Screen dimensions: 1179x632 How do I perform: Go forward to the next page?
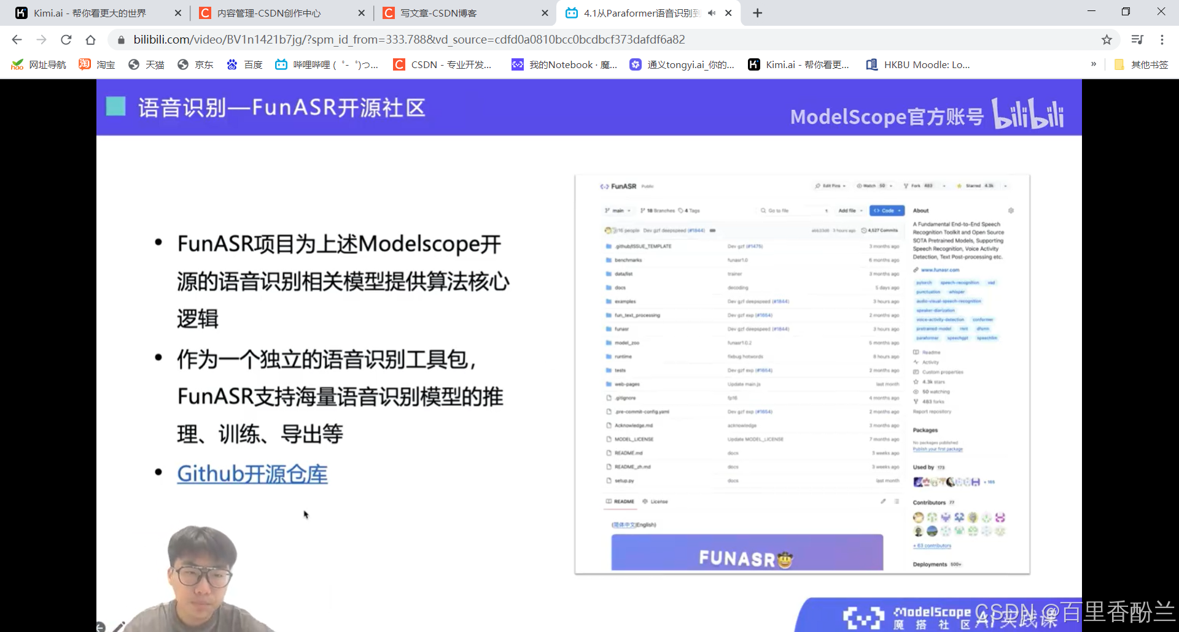pos(41,40)
